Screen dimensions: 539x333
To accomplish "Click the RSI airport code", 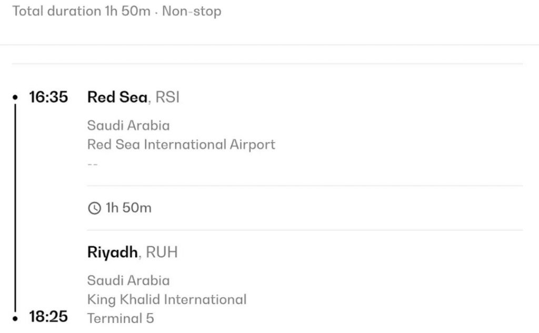I will pyautogui.click(x=167, y=97).
